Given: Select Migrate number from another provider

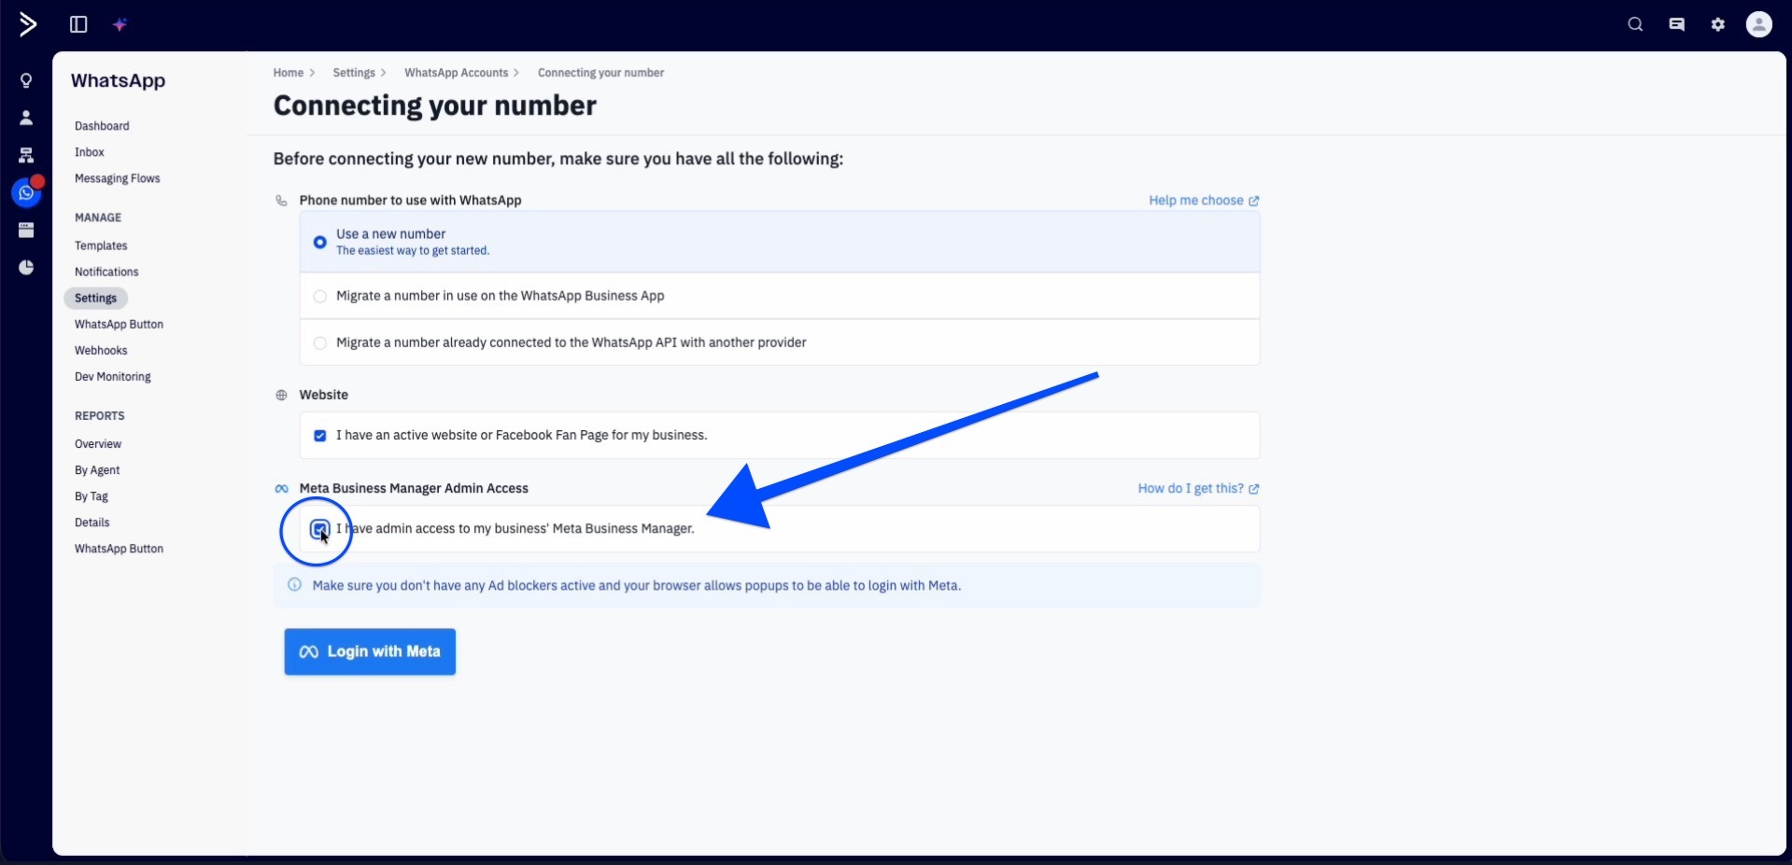Looking at the screenshot, I should coord(780,342).
